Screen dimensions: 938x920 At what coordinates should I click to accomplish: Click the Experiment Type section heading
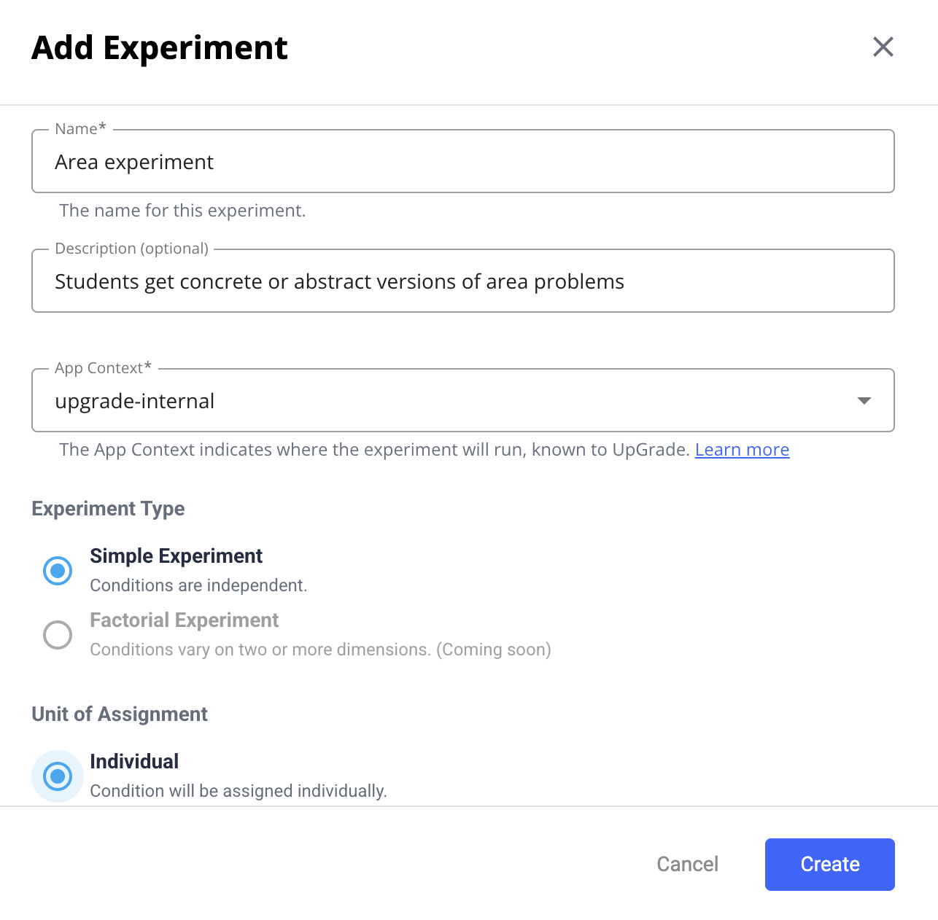pyautogui.click(x=108, y=509)
